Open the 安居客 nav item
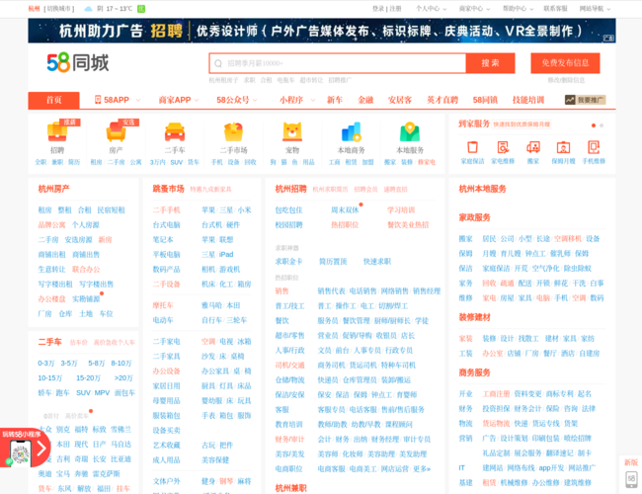Image resolution: width=642 pixels, height=494 pixels. pos(400,100)
